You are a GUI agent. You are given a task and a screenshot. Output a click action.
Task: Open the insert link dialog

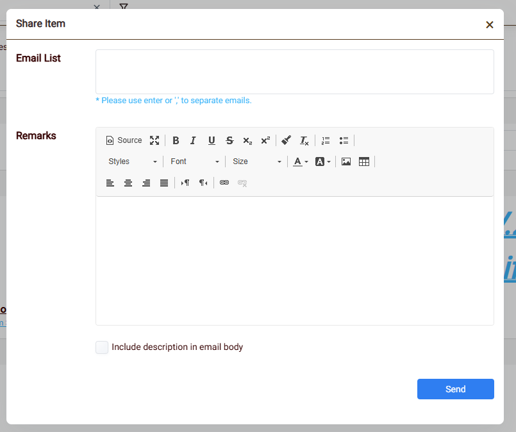click(224, 183)
